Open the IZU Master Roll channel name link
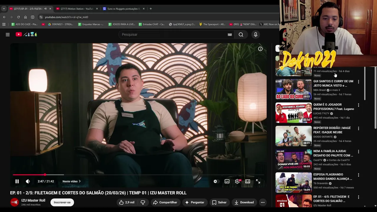This screenshot has width=377, height=212. pyautogui.click(x=33, y=201)
